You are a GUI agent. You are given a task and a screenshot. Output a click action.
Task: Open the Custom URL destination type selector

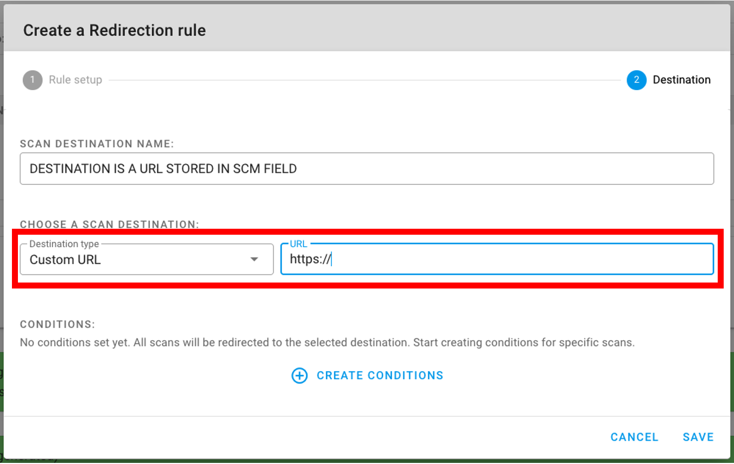[136, 260]
